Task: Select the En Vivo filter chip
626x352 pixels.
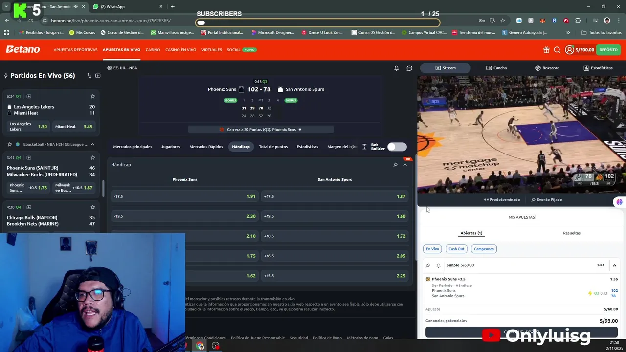Action: tap(432, 249)
